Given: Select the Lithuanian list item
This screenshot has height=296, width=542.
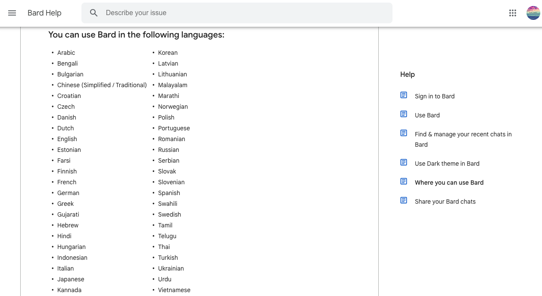Looking at the screenshot, I should pos(172,74).
